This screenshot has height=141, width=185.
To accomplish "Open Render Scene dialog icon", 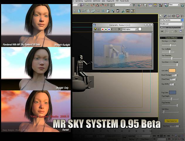I will coord(166,5).
